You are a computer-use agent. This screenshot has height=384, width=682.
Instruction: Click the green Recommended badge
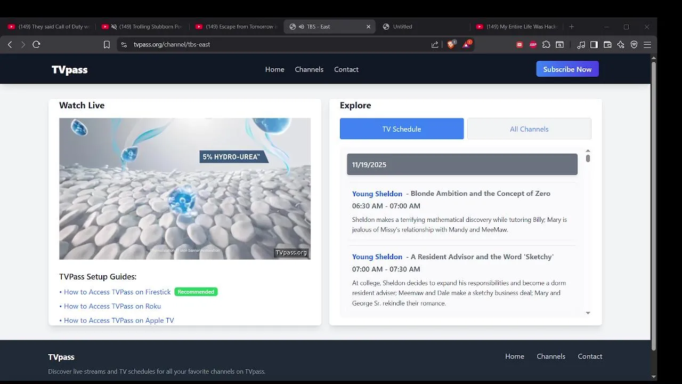pyautogui.click(x=196, y=292)
